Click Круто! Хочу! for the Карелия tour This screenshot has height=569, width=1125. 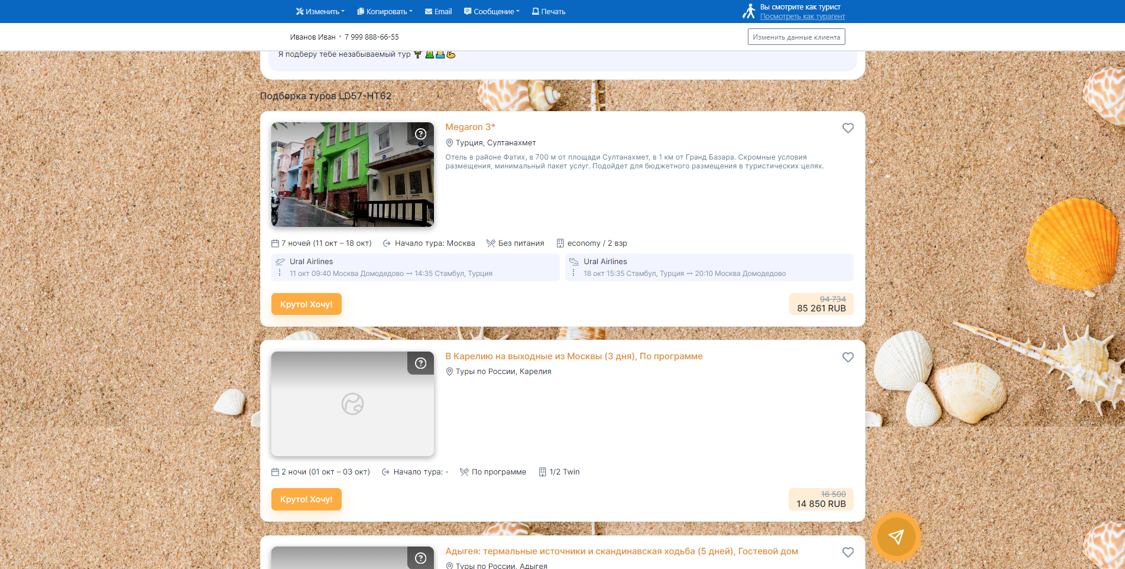(306, 499)
